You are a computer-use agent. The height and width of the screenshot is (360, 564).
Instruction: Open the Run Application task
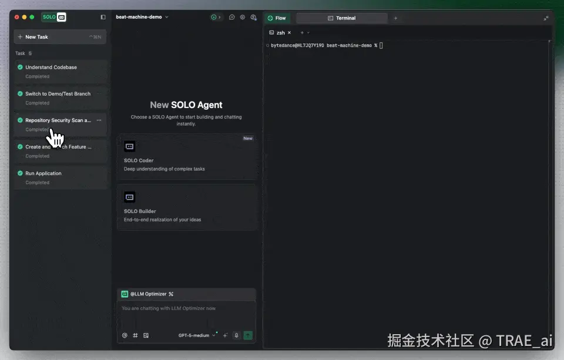[61, 178]
